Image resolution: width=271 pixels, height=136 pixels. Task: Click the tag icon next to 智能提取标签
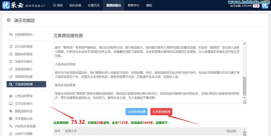pyautogui.click(x=11, y=111)
